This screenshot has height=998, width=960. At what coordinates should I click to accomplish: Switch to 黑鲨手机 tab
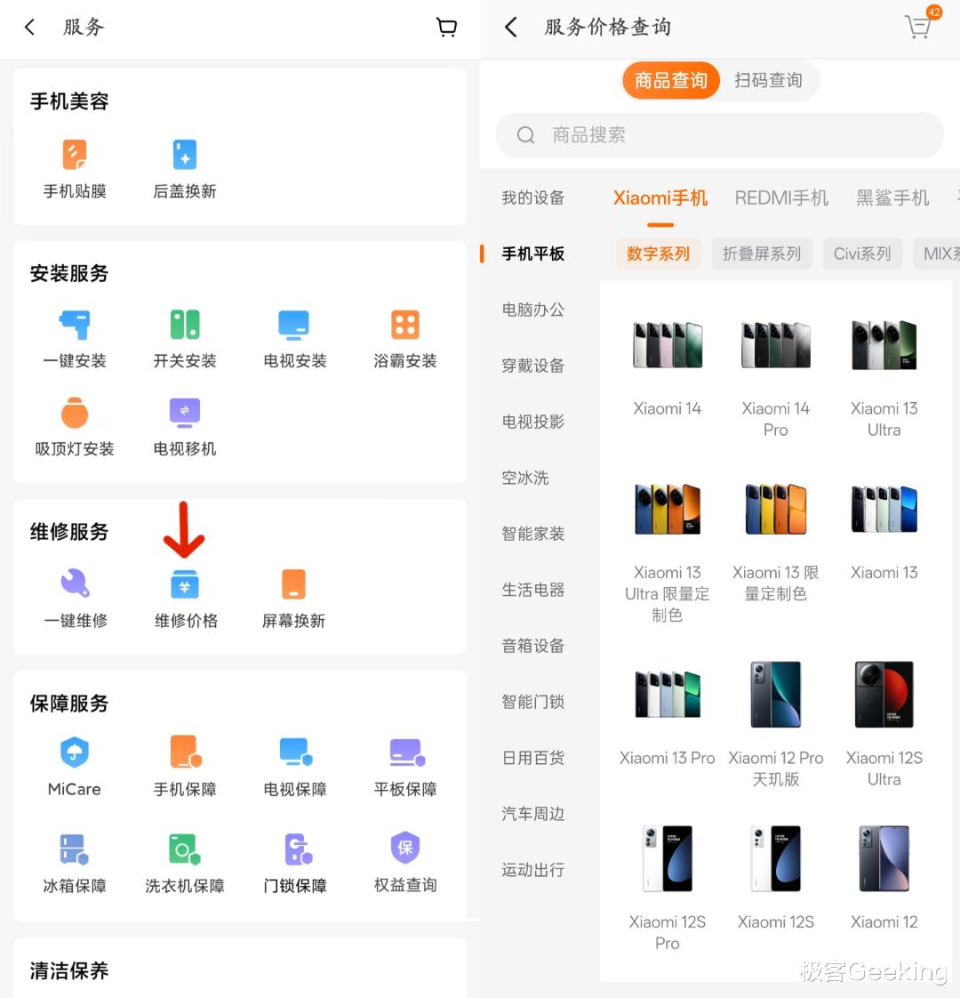pos(892,198)
